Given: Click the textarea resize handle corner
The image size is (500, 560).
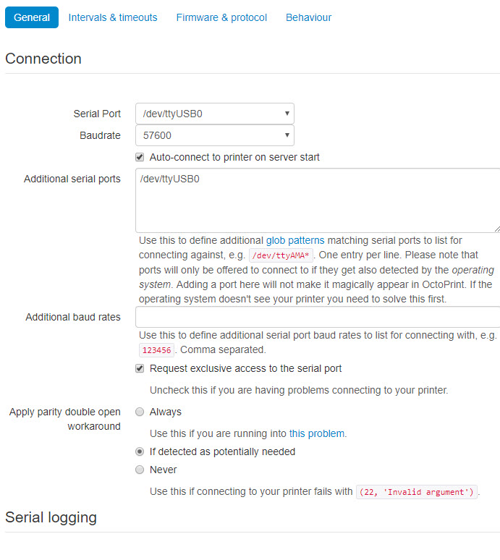Looking at the screenshot, I should (497, 229).
